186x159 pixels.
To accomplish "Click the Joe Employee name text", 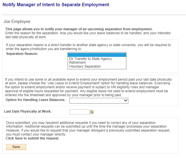I will pyautogui.click(x=17, y=22).
